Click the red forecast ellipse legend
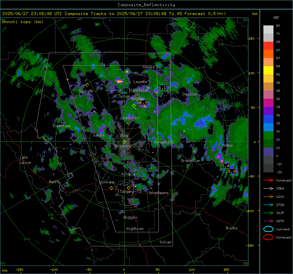This screenshot has width=293, height=274. (268, 237)
